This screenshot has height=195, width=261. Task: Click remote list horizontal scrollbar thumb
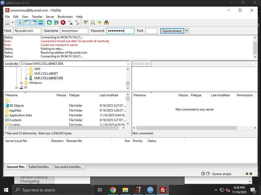tap(186, 128)
